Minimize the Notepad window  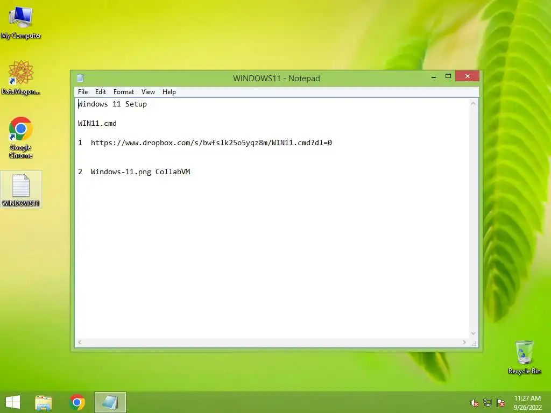click(x=434, y=76)
